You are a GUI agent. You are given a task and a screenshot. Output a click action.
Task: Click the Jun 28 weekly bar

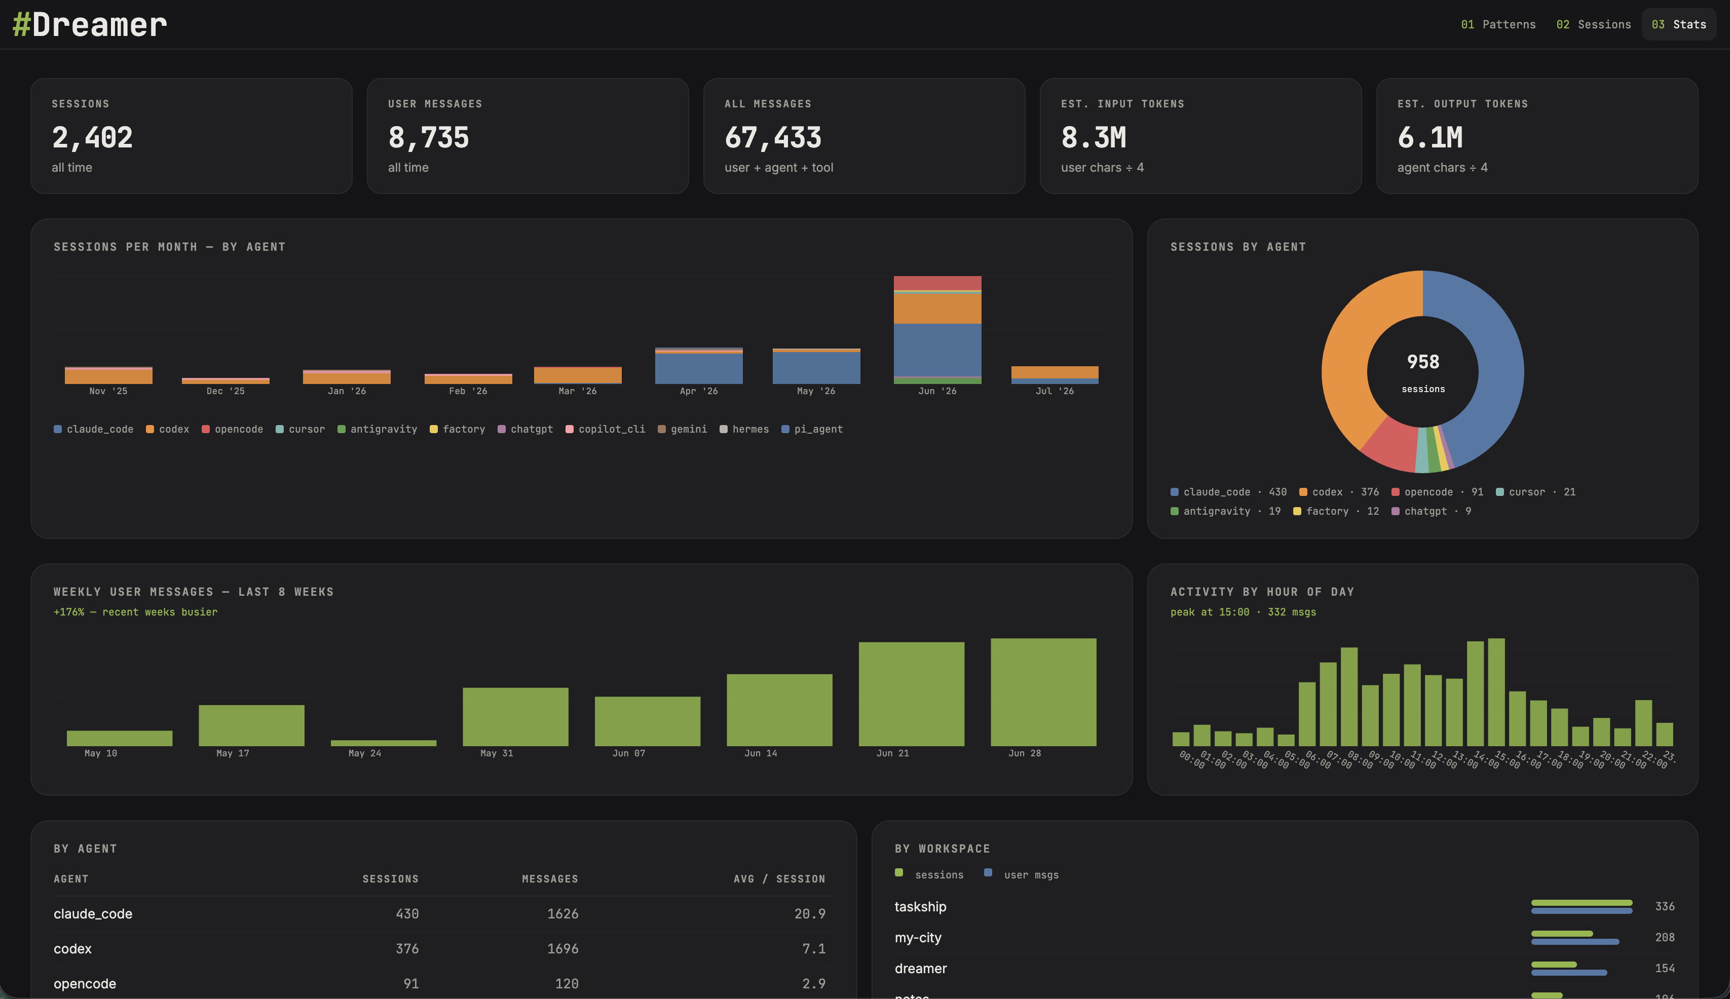1043,693
